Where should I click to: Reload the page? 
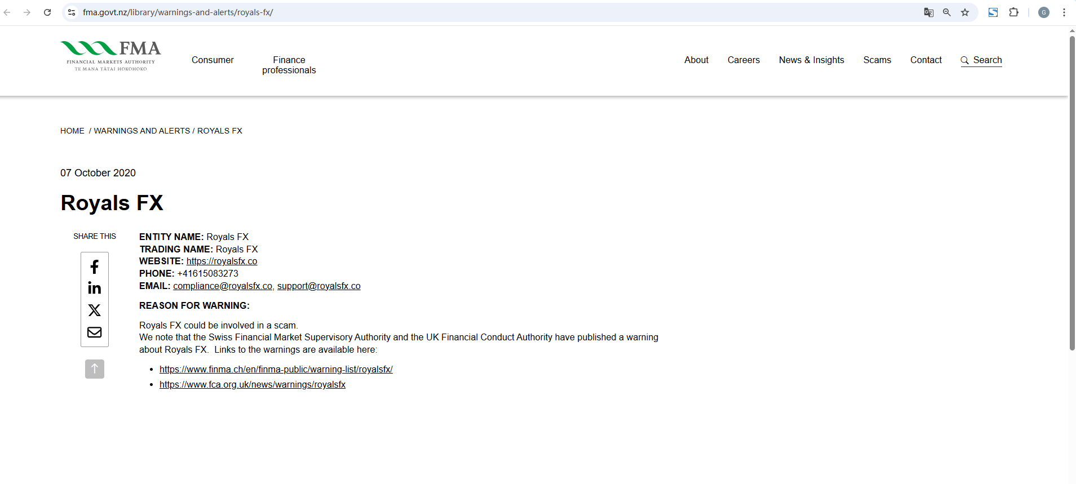coord(47,12)
